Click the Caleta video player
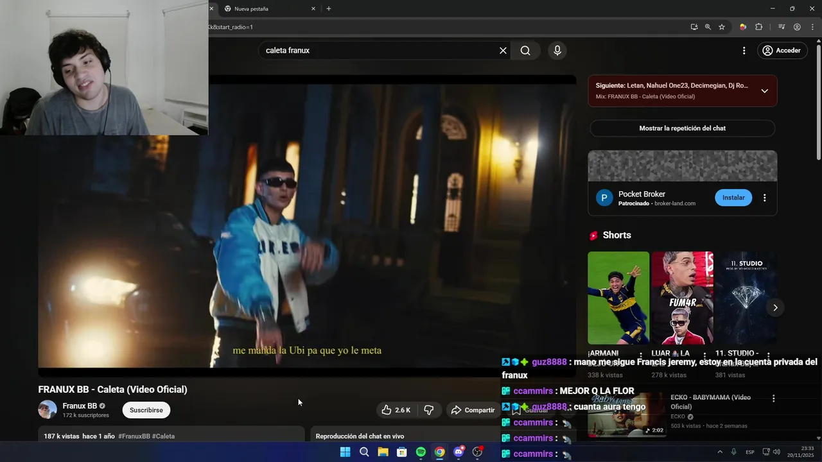The height and width of the screenshot is (462, 822). click(x=307, y=226)
